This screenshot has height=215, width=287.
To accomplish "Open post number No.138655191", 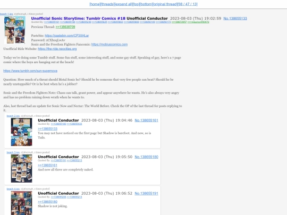I will [147, 193].
